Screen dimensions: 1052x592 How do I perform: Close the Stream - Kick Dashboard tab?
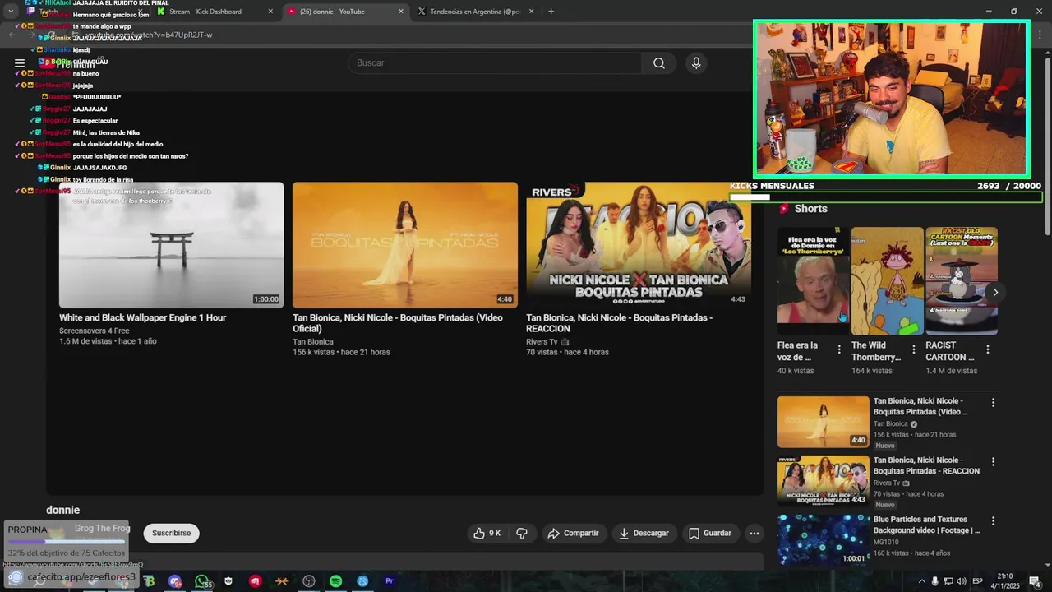pyautogui.click(x=270, y=12)
